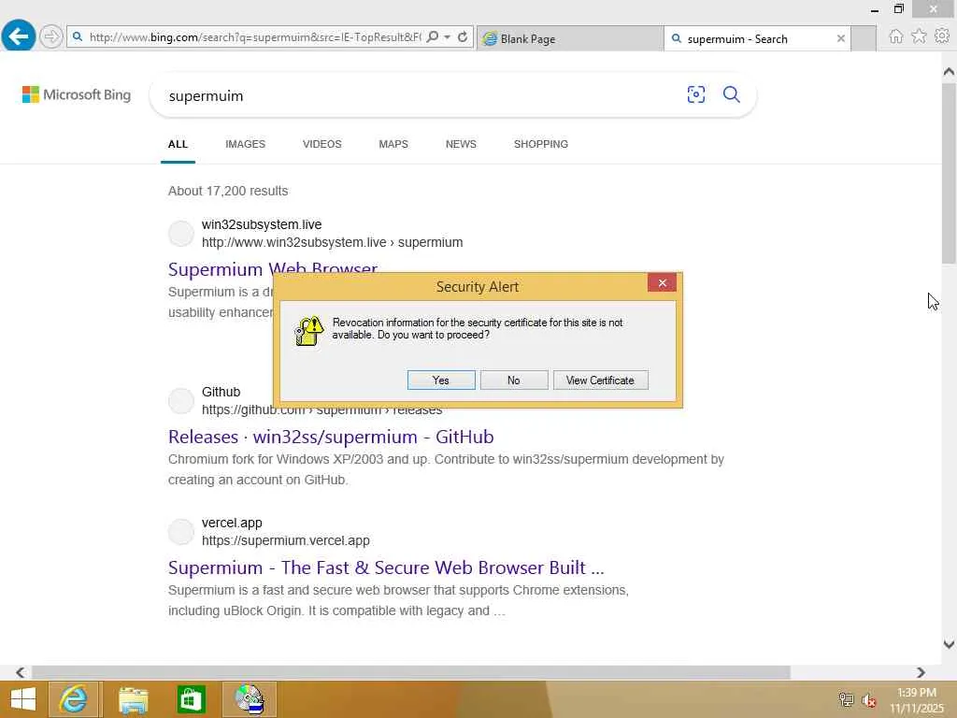957x718 pixels.
Task: Open a new tab button
Action: pos(864,38)
